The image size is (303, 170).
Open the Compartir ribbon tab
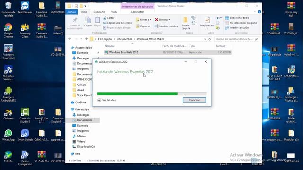(99, 12)
